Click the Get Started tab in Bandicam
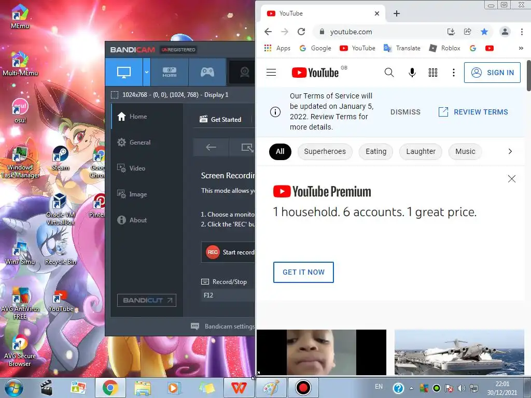Viewport: 531px width, 398px height. pos(220,119)
